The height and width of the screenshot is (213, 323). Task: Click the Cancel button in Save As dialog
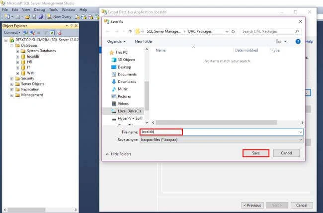pos(286,153)
